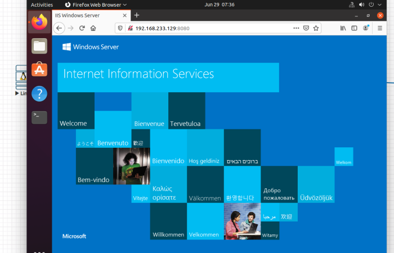Open the Firefox home page
The image size is (394, 253).
(x=93, y=28)
